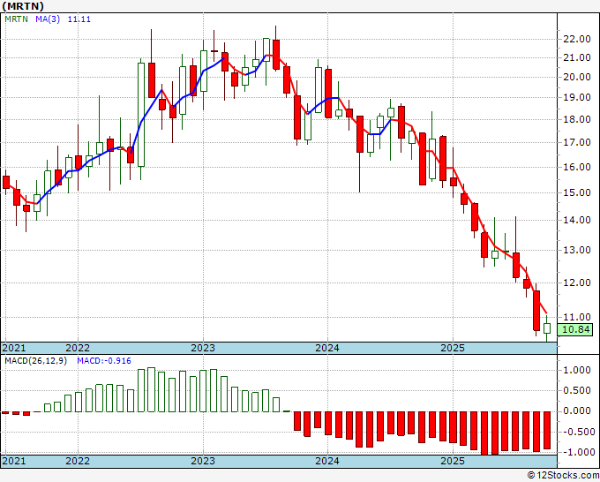Click the current price tag 10.84

pos(575,329)
